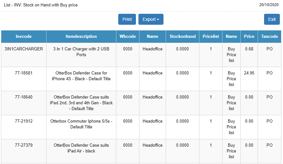This screenshot has height=164, width=283.
Task: Click the Print button
Action: [x=127, y=19]
